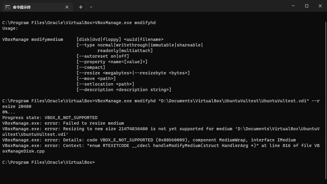The height and width of the screenshot is (184, 327).
Task: Maximize the terminal window
Action: click(x=307, y=6)
